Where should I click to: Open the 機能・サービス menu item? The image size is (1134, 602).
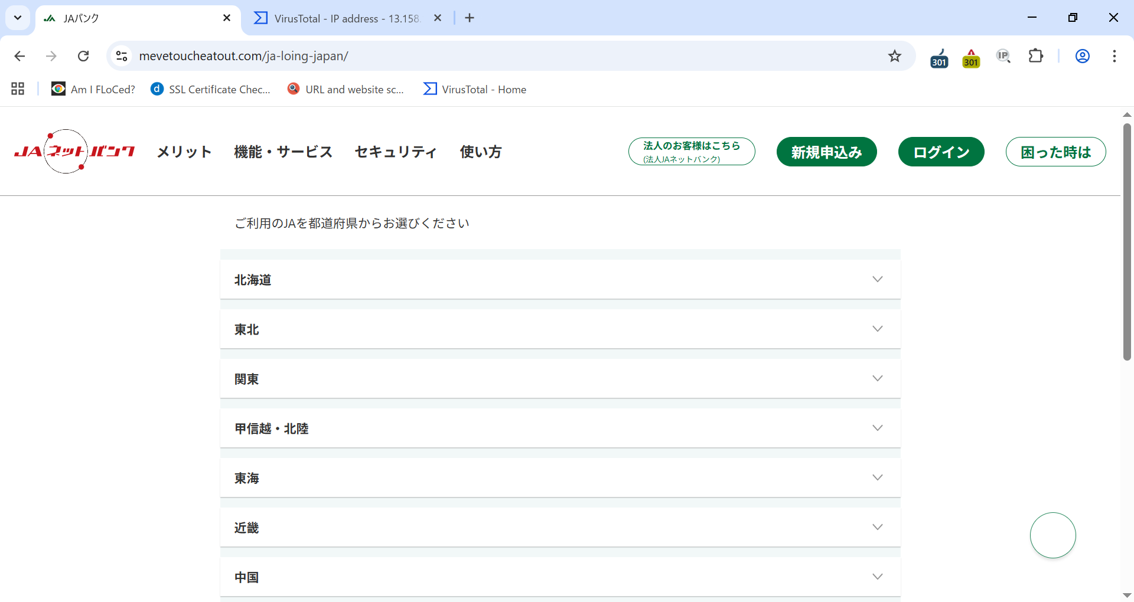click(x=283, y=152)
